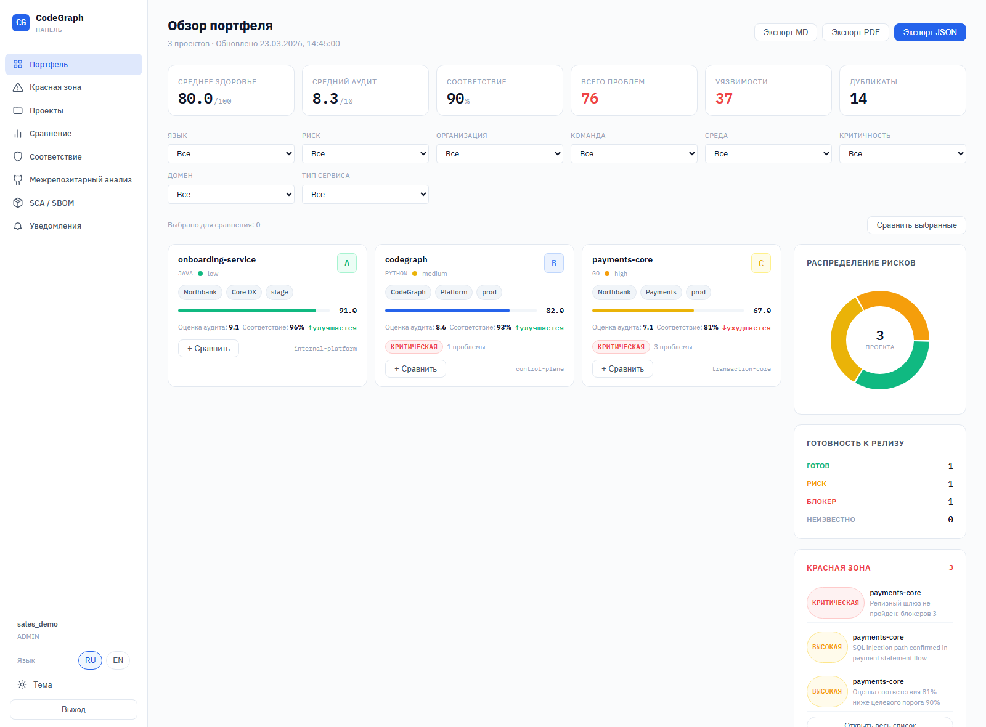Click the Соответствие shield icon
This screenshot has height=727, width=986.
(18, 157)
